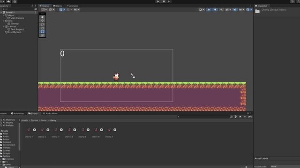300x168 pixels.
Task: Select the cherry-1 sprite thumbnail
Action: [29, 130]
